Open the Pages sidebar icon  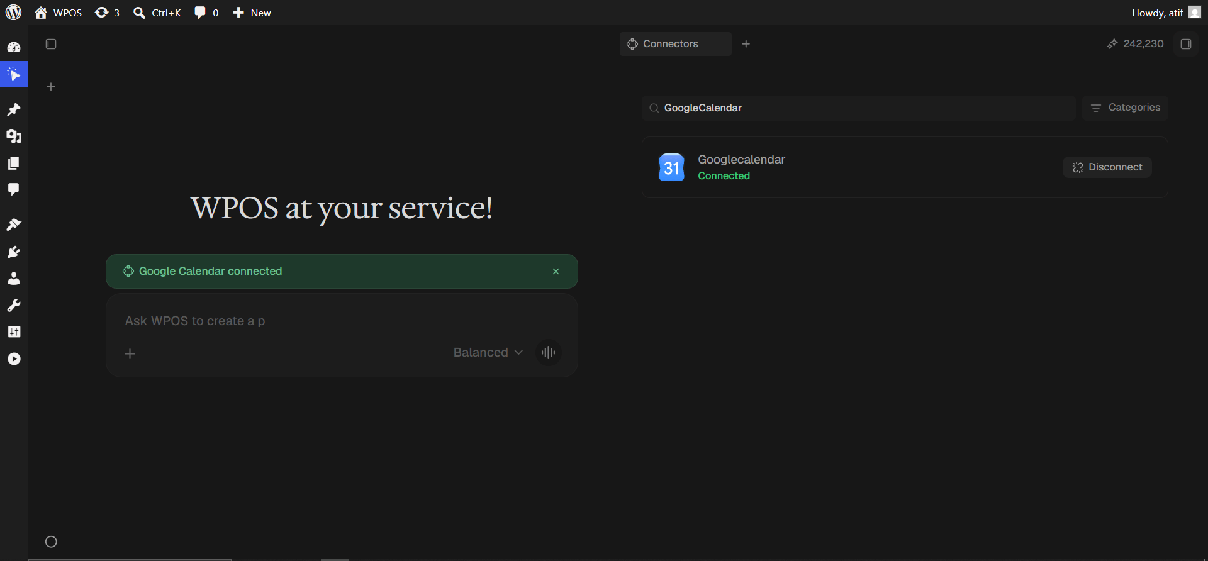click(x=14, y=164)
